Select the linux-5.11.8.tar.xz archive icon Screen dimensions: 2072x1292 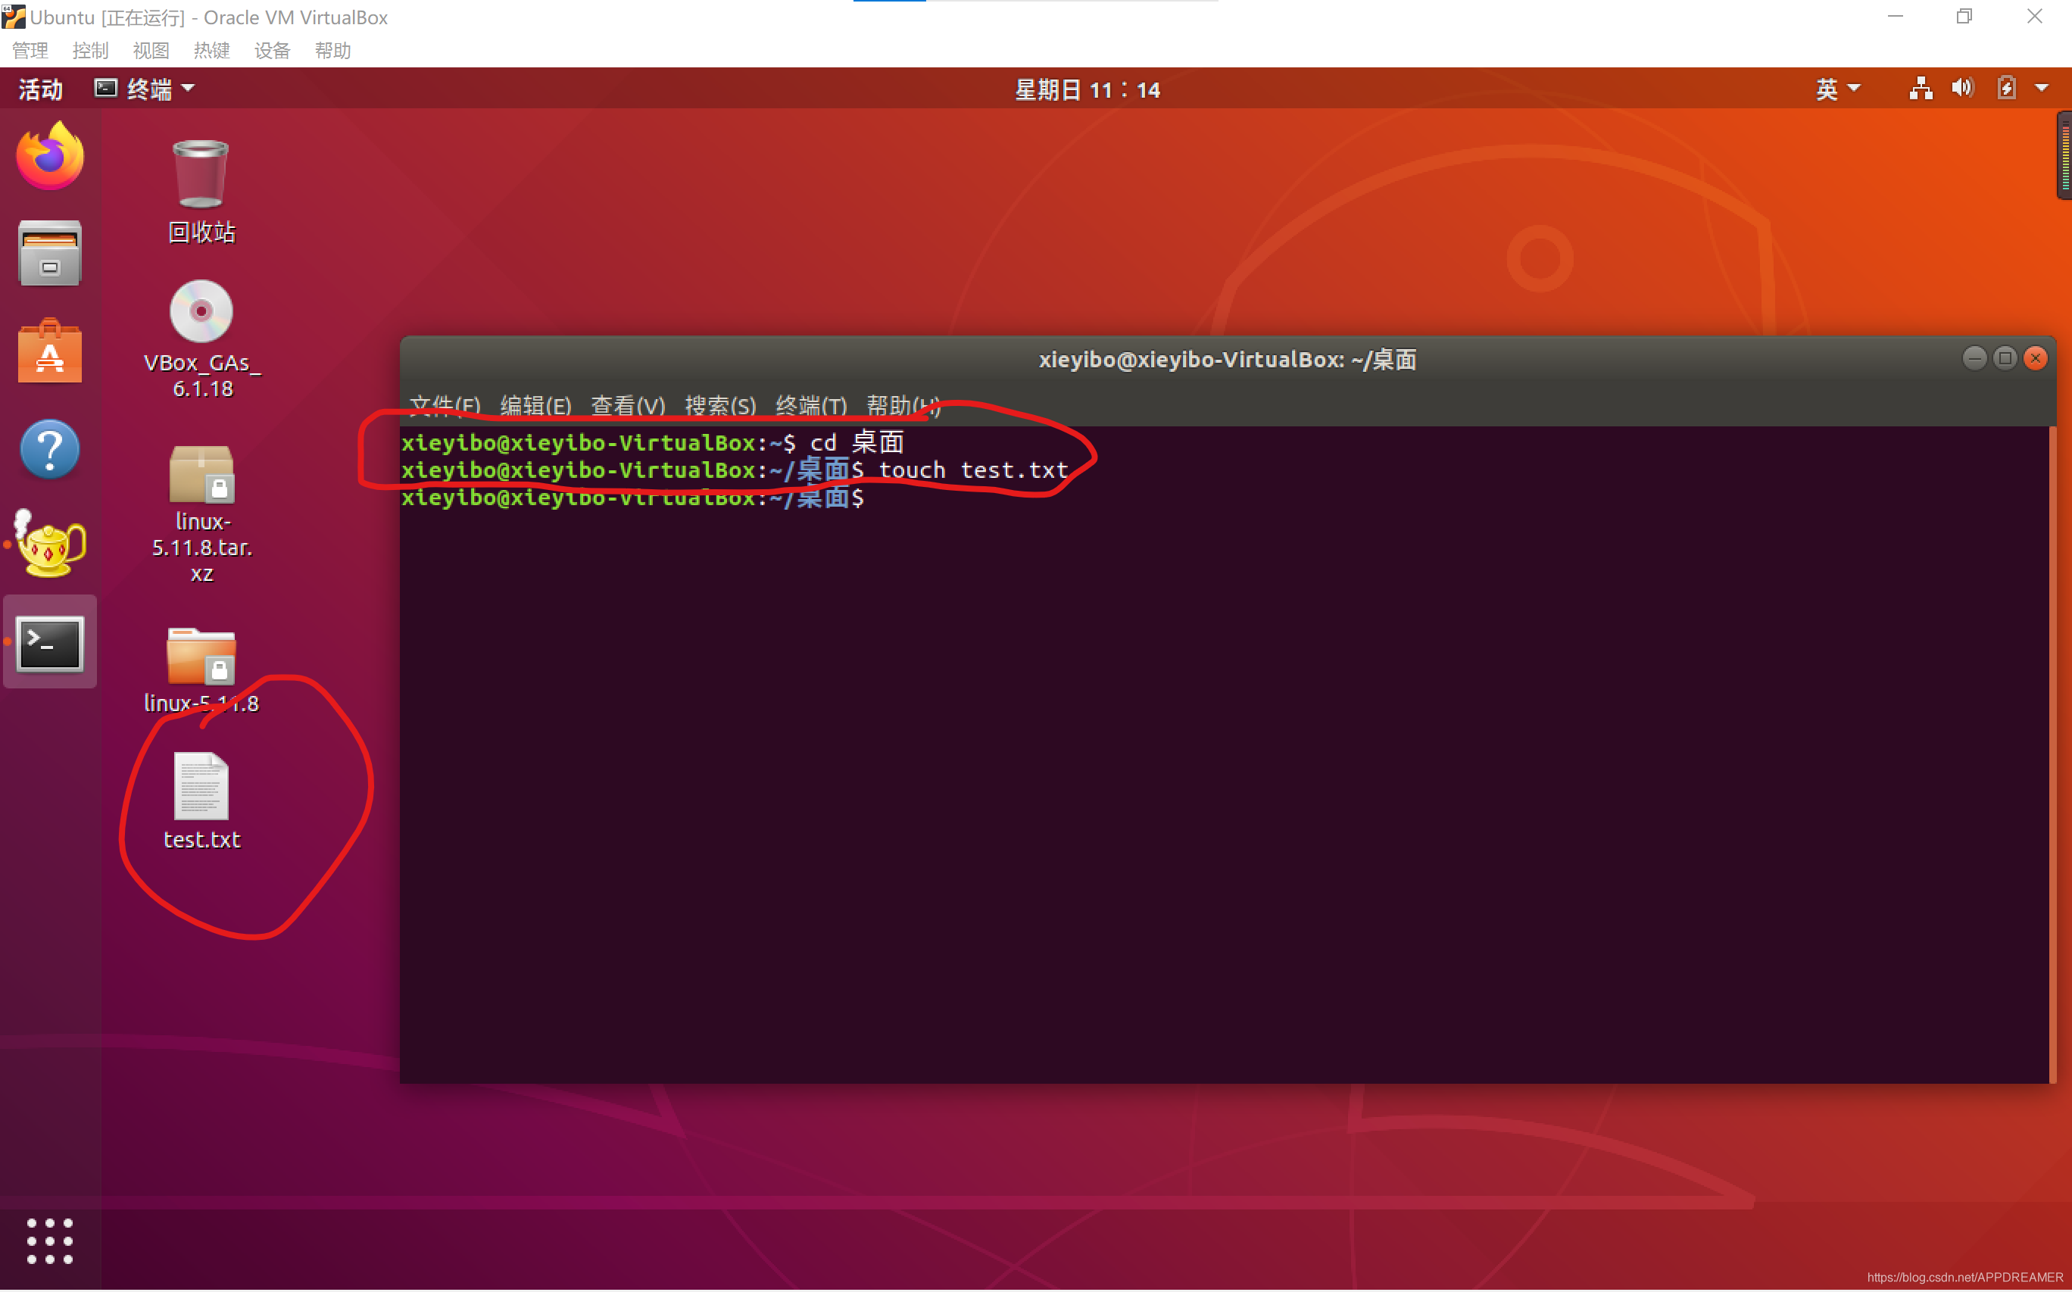pos(201,514)
